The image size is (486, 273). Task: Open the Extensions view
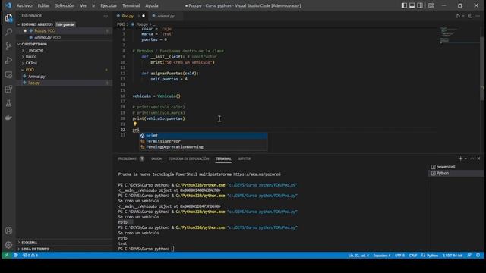8,89
